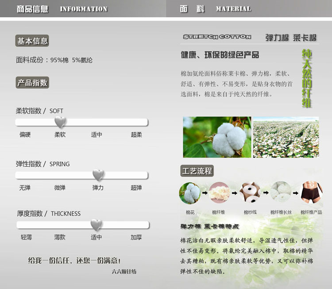Click the 弹力棉 莱卡棉 title
Image resolution: width=332 pixels, height=289 pixels.
[291, 38]
